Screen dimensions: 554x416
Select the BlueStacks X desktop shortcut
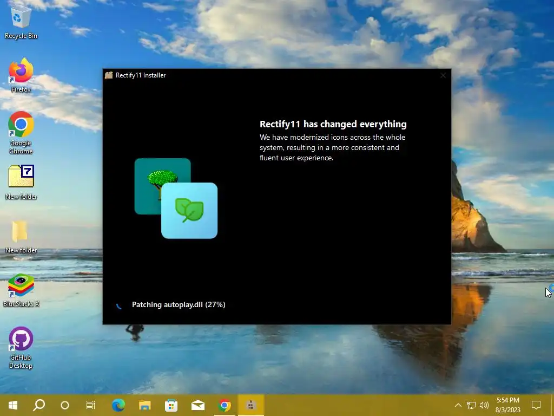pyautogui.click(x=21, y=290)
